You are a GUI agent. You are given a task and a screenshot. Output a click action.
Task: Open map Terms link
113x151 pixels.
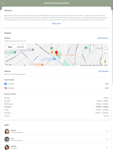pos(106,65)
